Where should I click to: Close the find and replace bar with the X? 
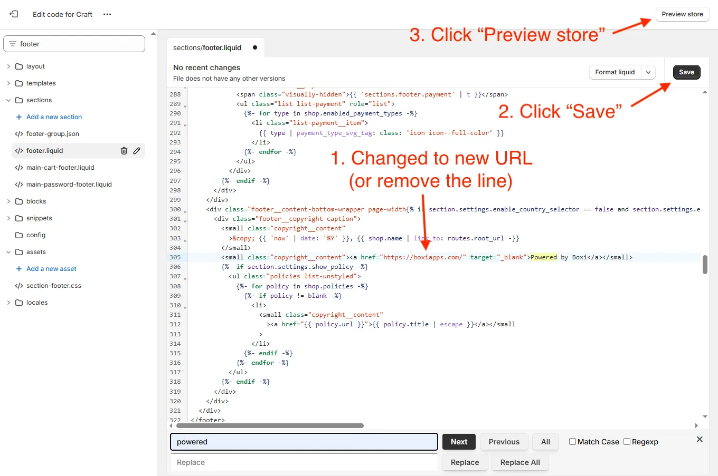(x=700, y=439)
